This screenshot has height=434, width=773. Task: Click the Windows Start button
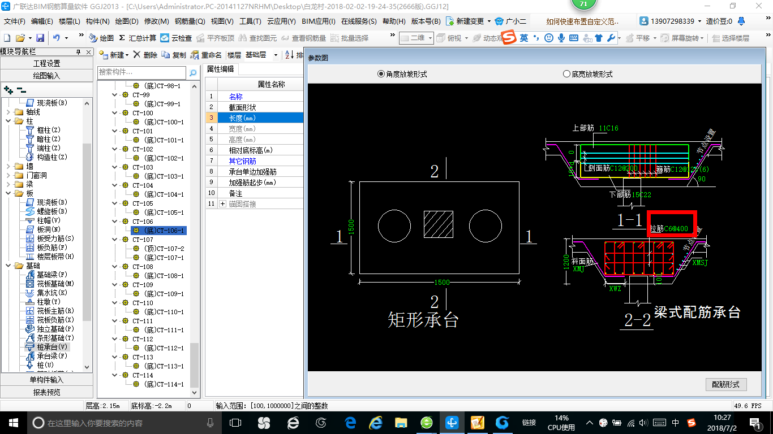click(13, 422)
